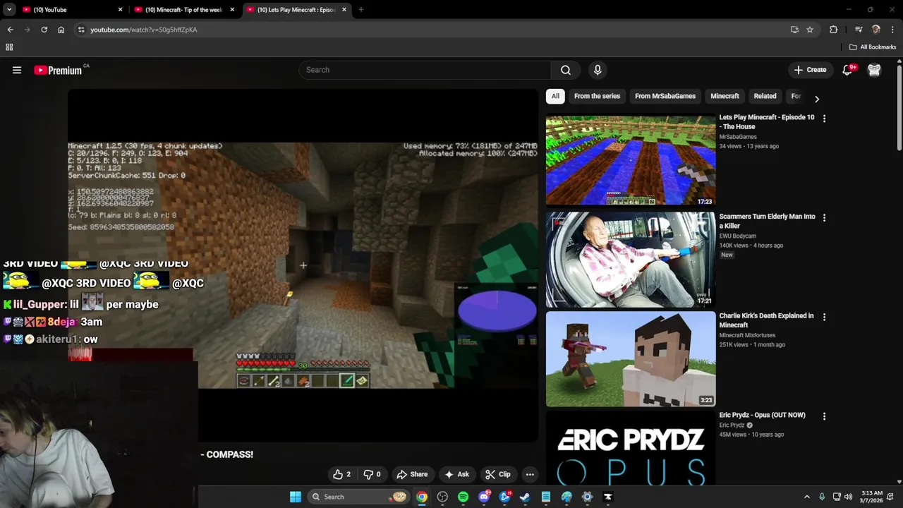Screen dimensions: 903x508
Task: Open Charlie Kirk's Death Explained thumbnail
Action: [631, 359]
